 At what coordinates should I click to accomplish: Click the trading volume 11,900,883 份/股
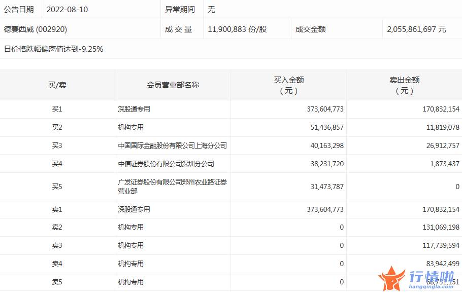point(237,29)
